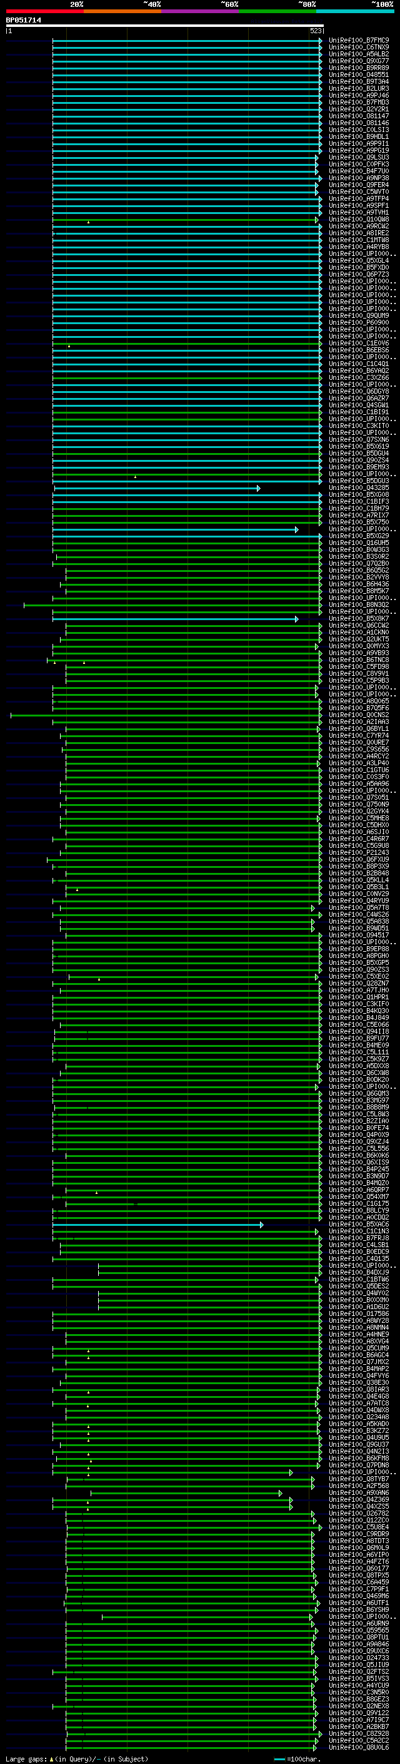400x1764 pixels.
Task: Select the UniRef100_A9PJ46 label
Action: click(x=359, y=95)
